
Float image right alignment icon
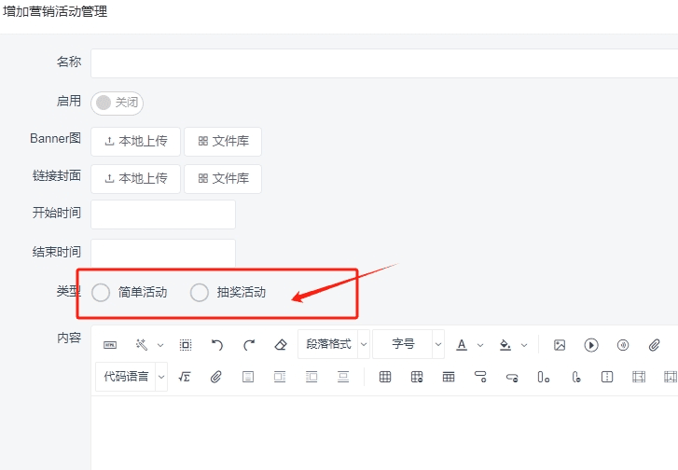[311, 377]
